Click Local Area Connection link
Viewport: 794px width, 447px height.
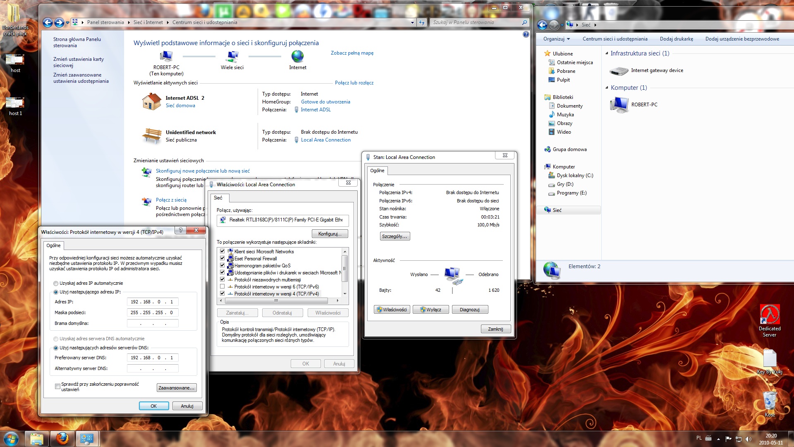[325, 140]
